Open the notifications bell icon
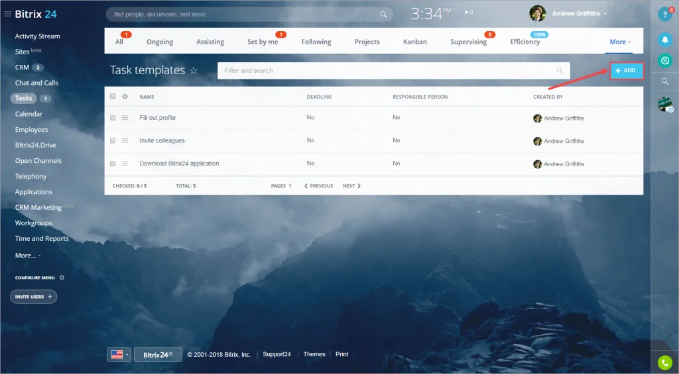 click(664, 39)
